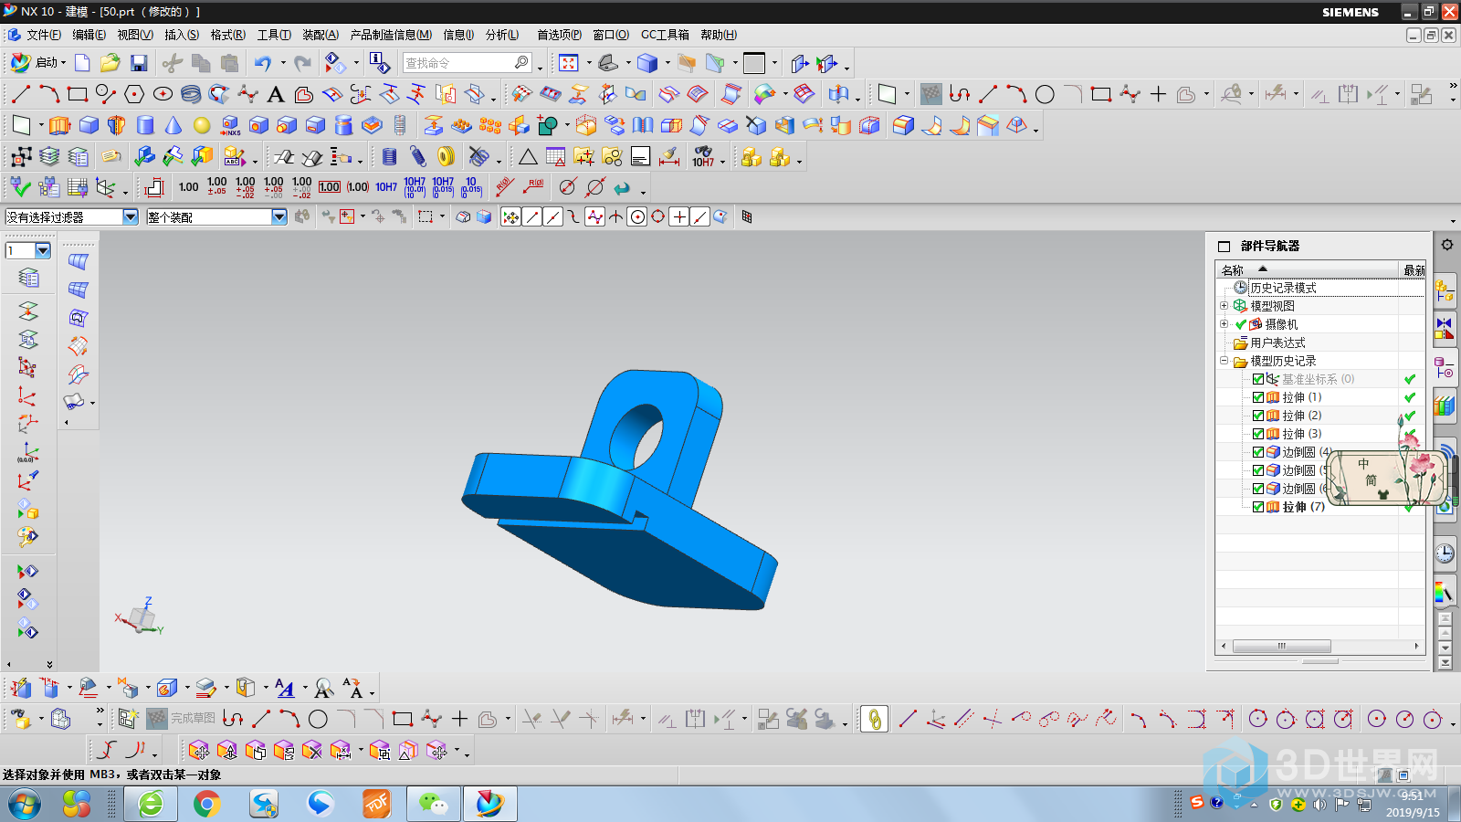Toggle checkbox for 拉伸 (1) feature

pyautogui.click(x=1258, y=397)
